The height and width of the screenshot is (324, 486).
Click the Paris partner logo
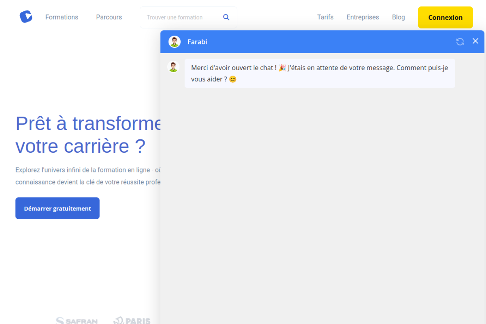point(132,321)
